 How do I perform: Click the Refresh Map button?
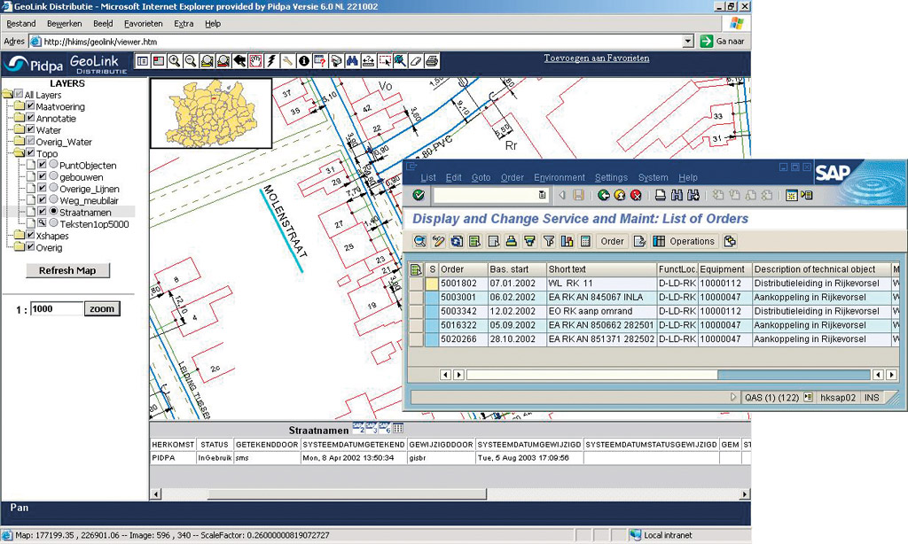click(x=67, y=270)
